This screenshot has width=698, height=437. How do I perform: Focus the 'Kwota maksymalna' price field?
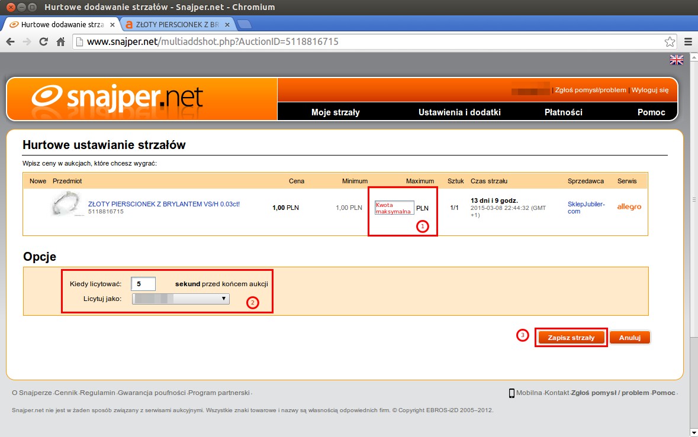tap(394, 208)
